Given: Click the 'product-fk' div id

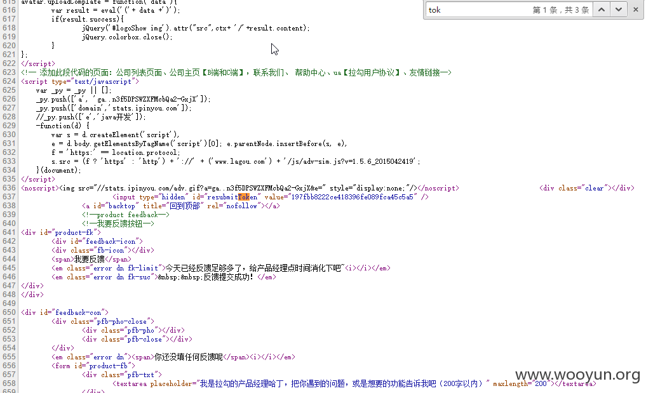Looking at the screenshot, I should click(x=74, y=232).
